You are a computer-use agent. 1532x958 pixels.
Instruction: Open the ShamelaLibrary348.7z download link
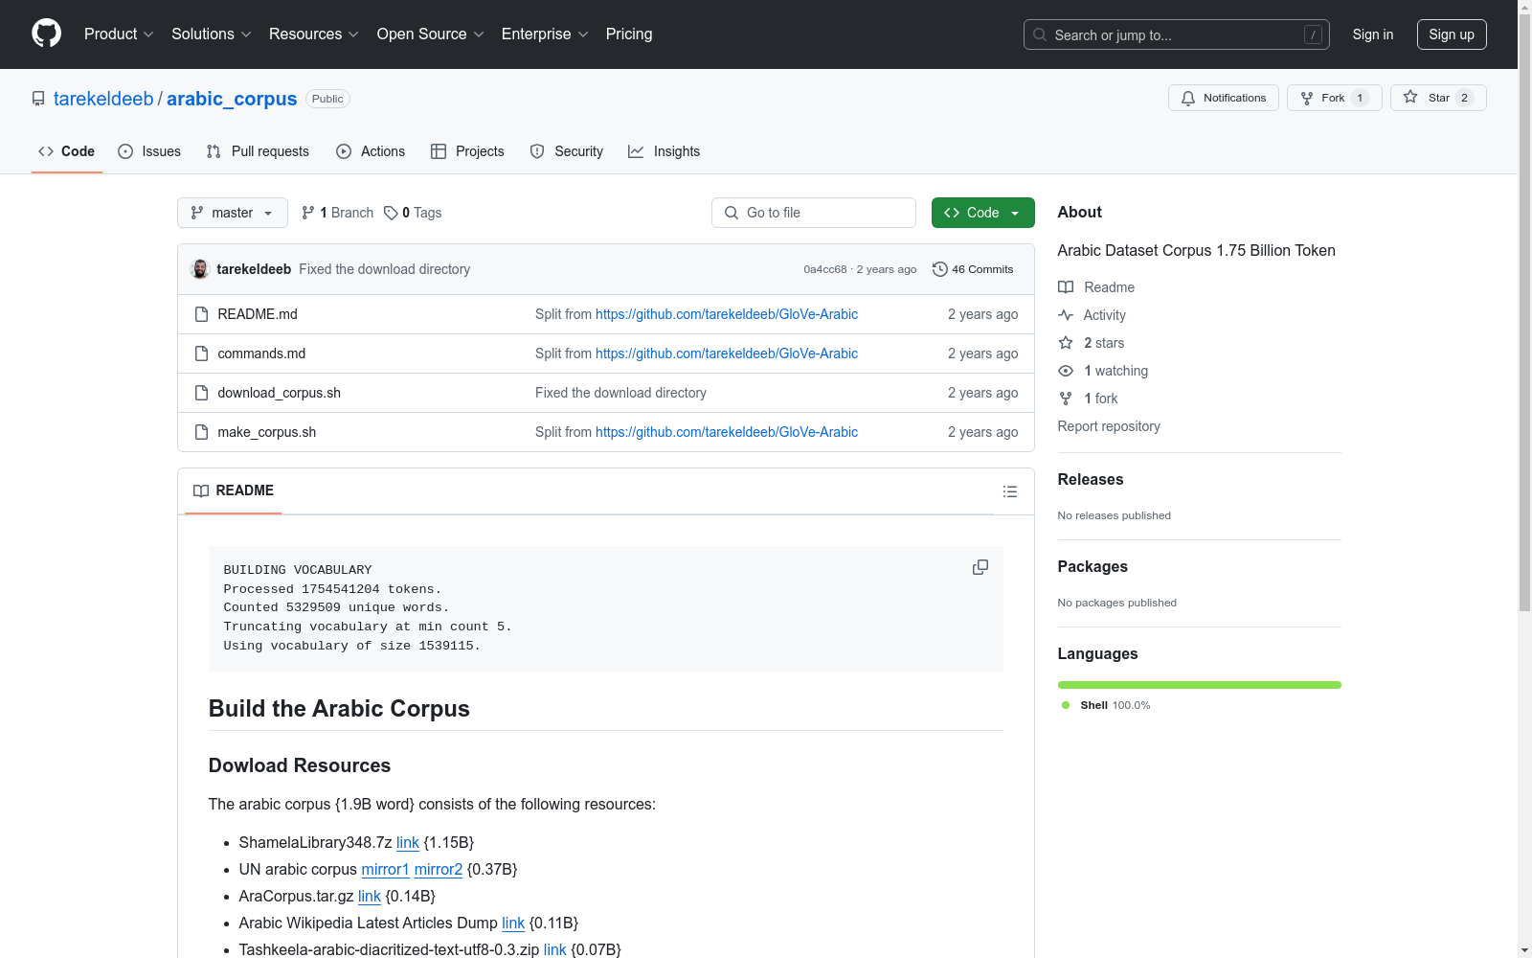(408, 843)
